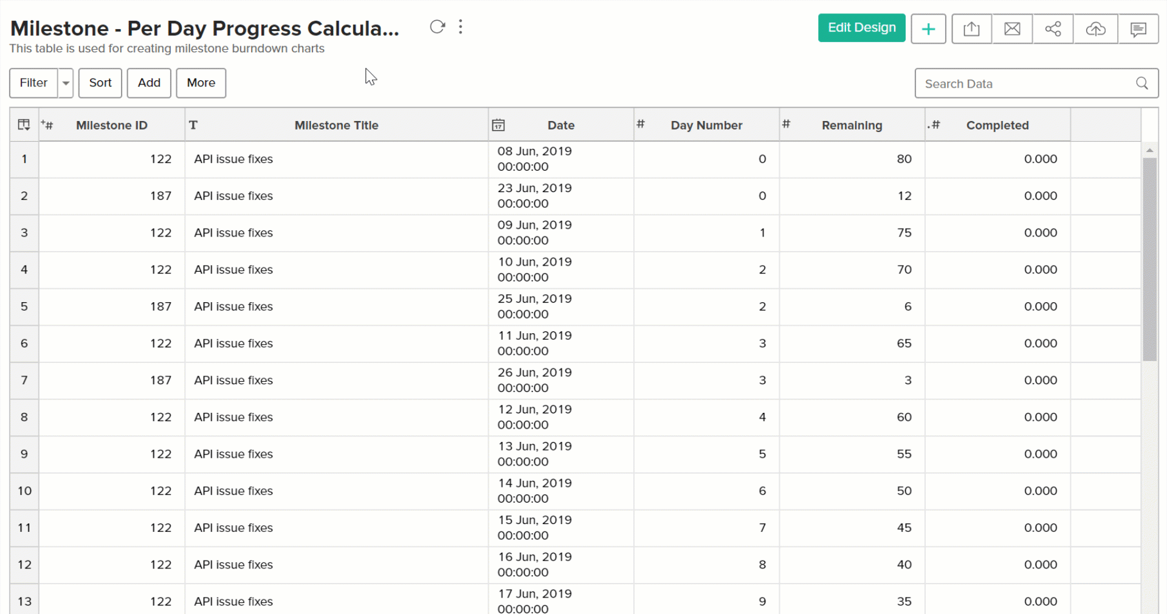This screenshot has width=1167, height=614.
Task: Click the Sort button
Action: point(100,83)
